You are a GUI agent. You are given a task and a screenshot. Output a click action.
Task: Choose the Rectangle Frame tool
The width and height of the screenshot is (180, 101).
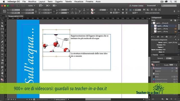pyautogui.click(x=2, y=48)
